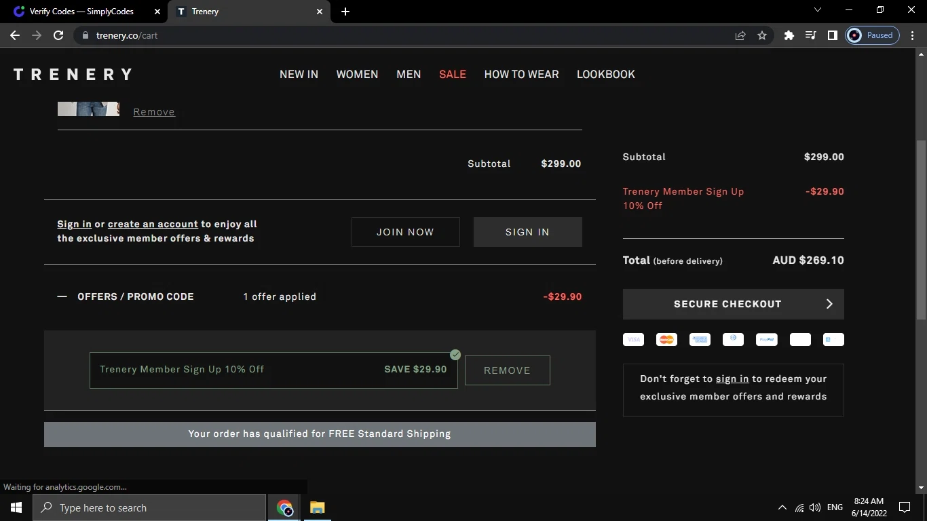Share this page from address bar
The height and width of the screenshot is (521, 927).
click(740, 35)
